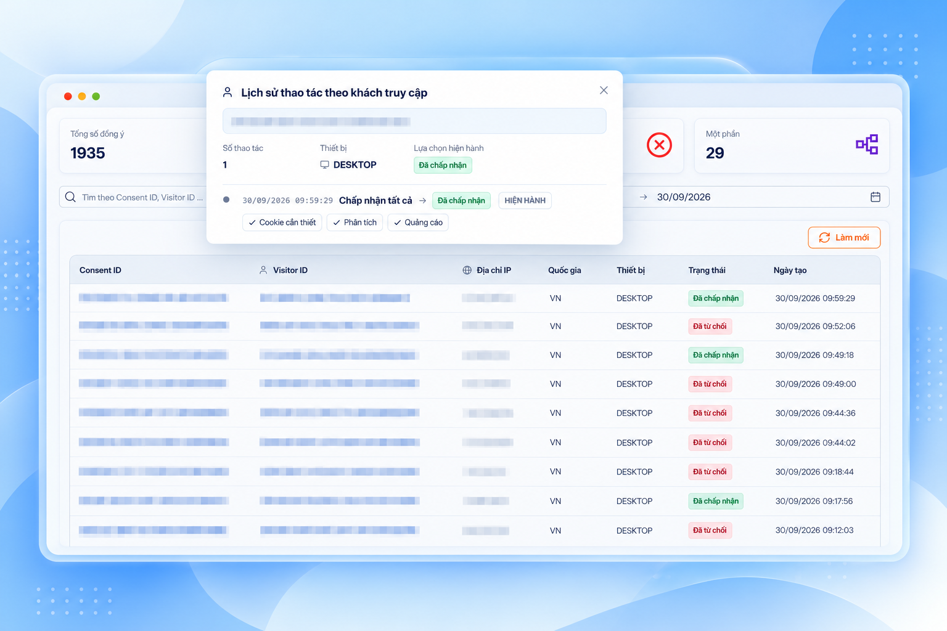Click the red X rejected icon
Image resolution: width=947 pixels, height=631 pixels.
pos(659,145)
